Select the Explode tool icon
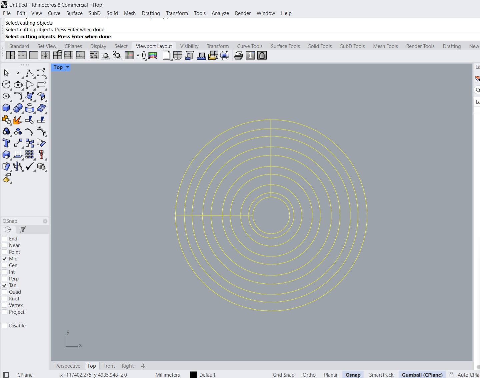This screenshot has height=378, width=480. click(18, 120)
